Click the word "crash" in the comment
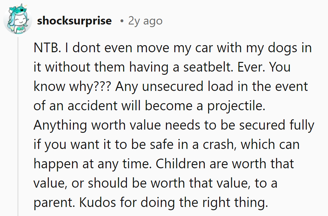The image size is (328, 216). (x=220, y=145)
